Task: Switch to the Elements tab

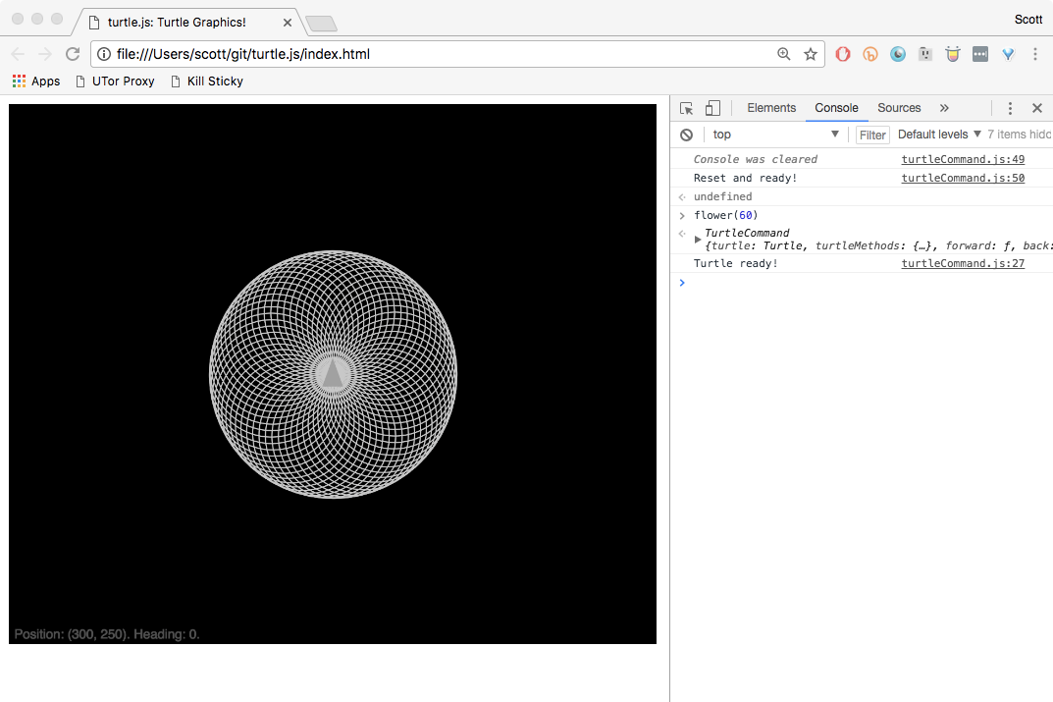Action: pyautogui.click(x=771, y=108)
